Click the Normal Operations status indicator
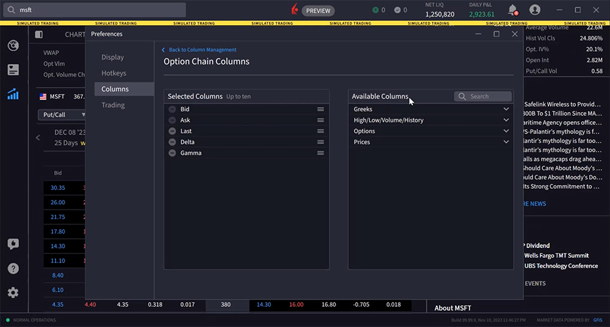610x327 pixels. coord(30,320)
